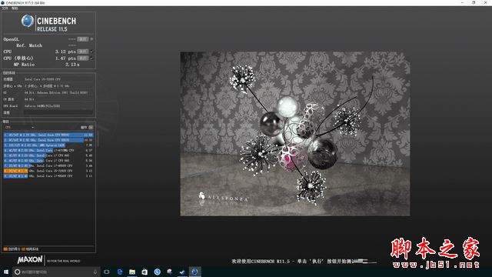Select ranking row 7 Core i7-4850HQ
Viewport: 492px width, 277px height.
coord(48,165)
